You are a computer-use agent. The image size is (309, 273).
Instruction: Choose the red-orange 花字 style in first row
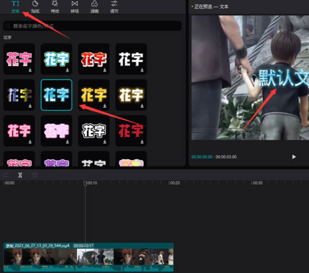coord(94,59)
